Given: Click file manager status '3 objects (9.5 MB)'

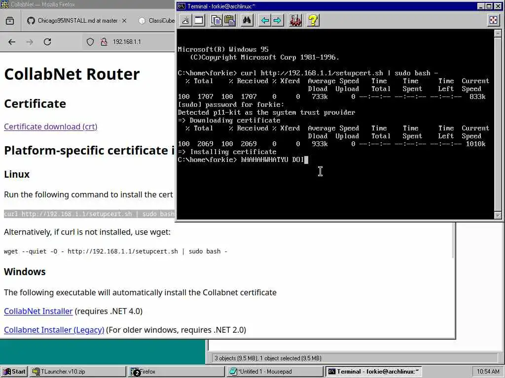Looking at the screenshot, I should coord(268,358).
